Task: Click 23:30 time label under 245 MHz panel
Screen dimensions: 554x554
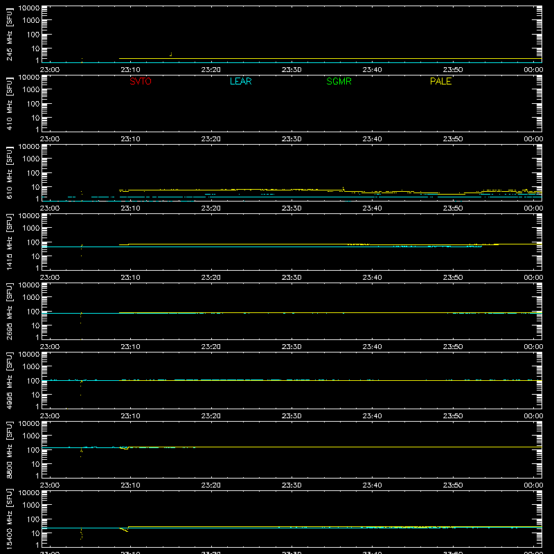Action: coord(292,70)
